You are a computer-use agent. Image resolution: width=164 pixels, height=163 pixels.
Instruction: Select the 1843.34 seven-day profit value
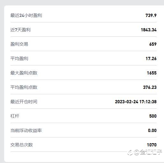[x=149, y=30]
